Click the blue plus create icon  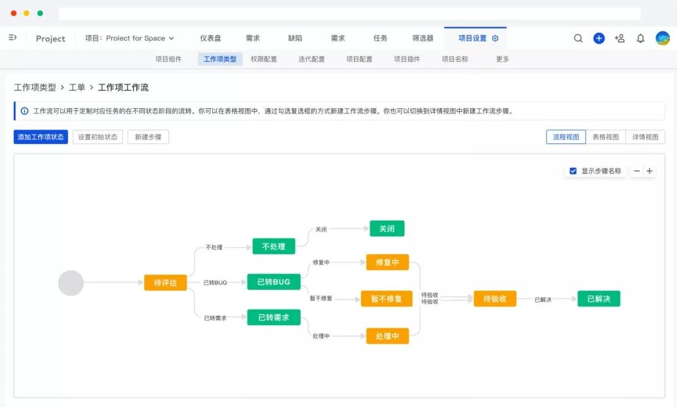[x=599, y=38]
